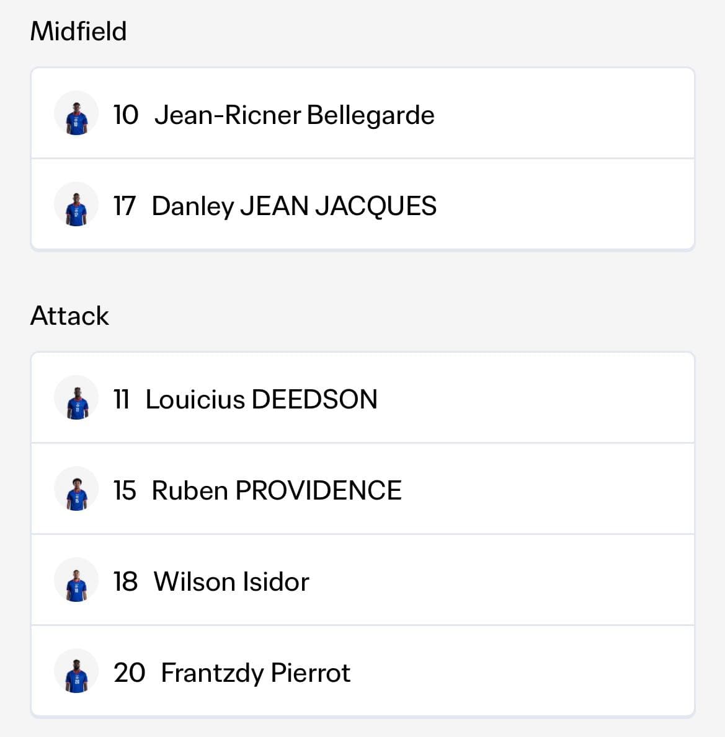Open Ruben PROVIDENCE name text
Viewport: 725px width, 737px height.
click(277, 491)
